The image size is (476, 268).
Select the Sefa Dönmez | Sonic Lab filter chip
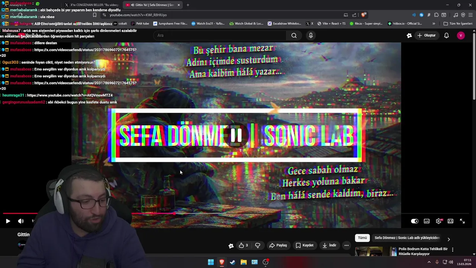point(407,238)
